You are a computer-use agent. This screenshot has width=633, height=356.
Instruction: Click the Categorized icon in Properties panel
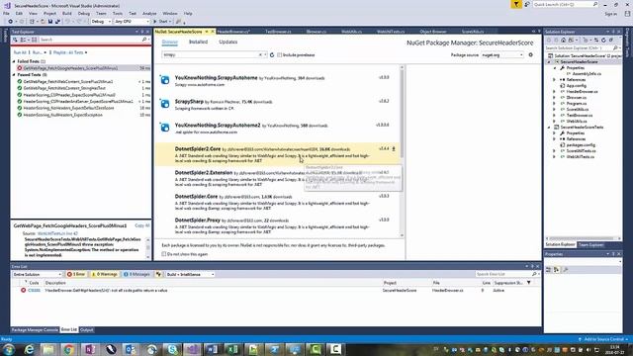coord(549,270)
